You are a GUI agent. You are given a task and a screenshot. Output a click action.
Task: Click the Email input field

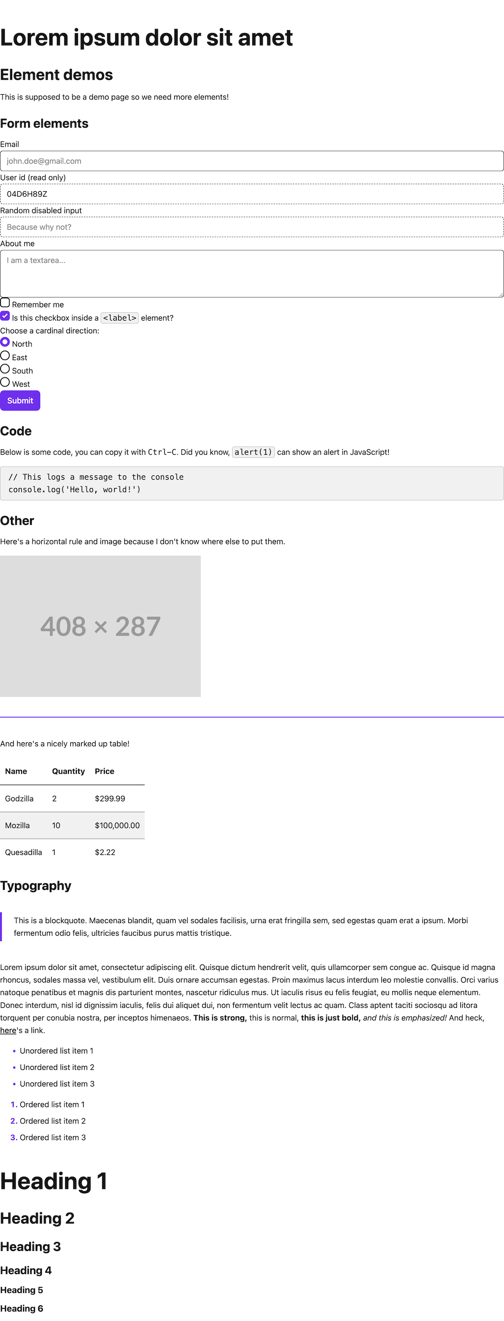tap(252, 161)
